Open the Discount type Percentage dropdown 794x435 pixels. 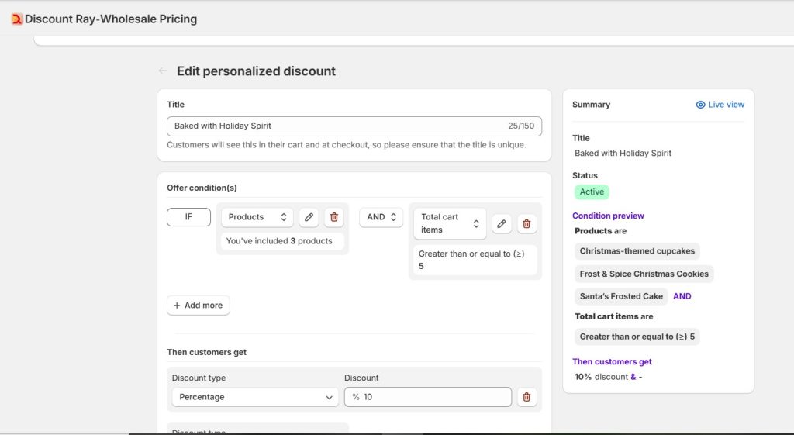255,397
